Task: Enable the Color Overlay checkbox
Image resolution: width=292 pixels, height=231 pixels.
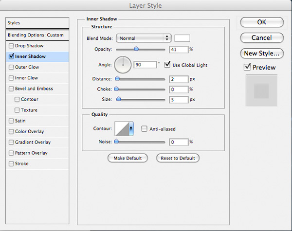Action: (x=11, y=132)
